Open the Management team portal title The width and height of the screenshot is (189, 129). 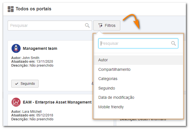40,48
